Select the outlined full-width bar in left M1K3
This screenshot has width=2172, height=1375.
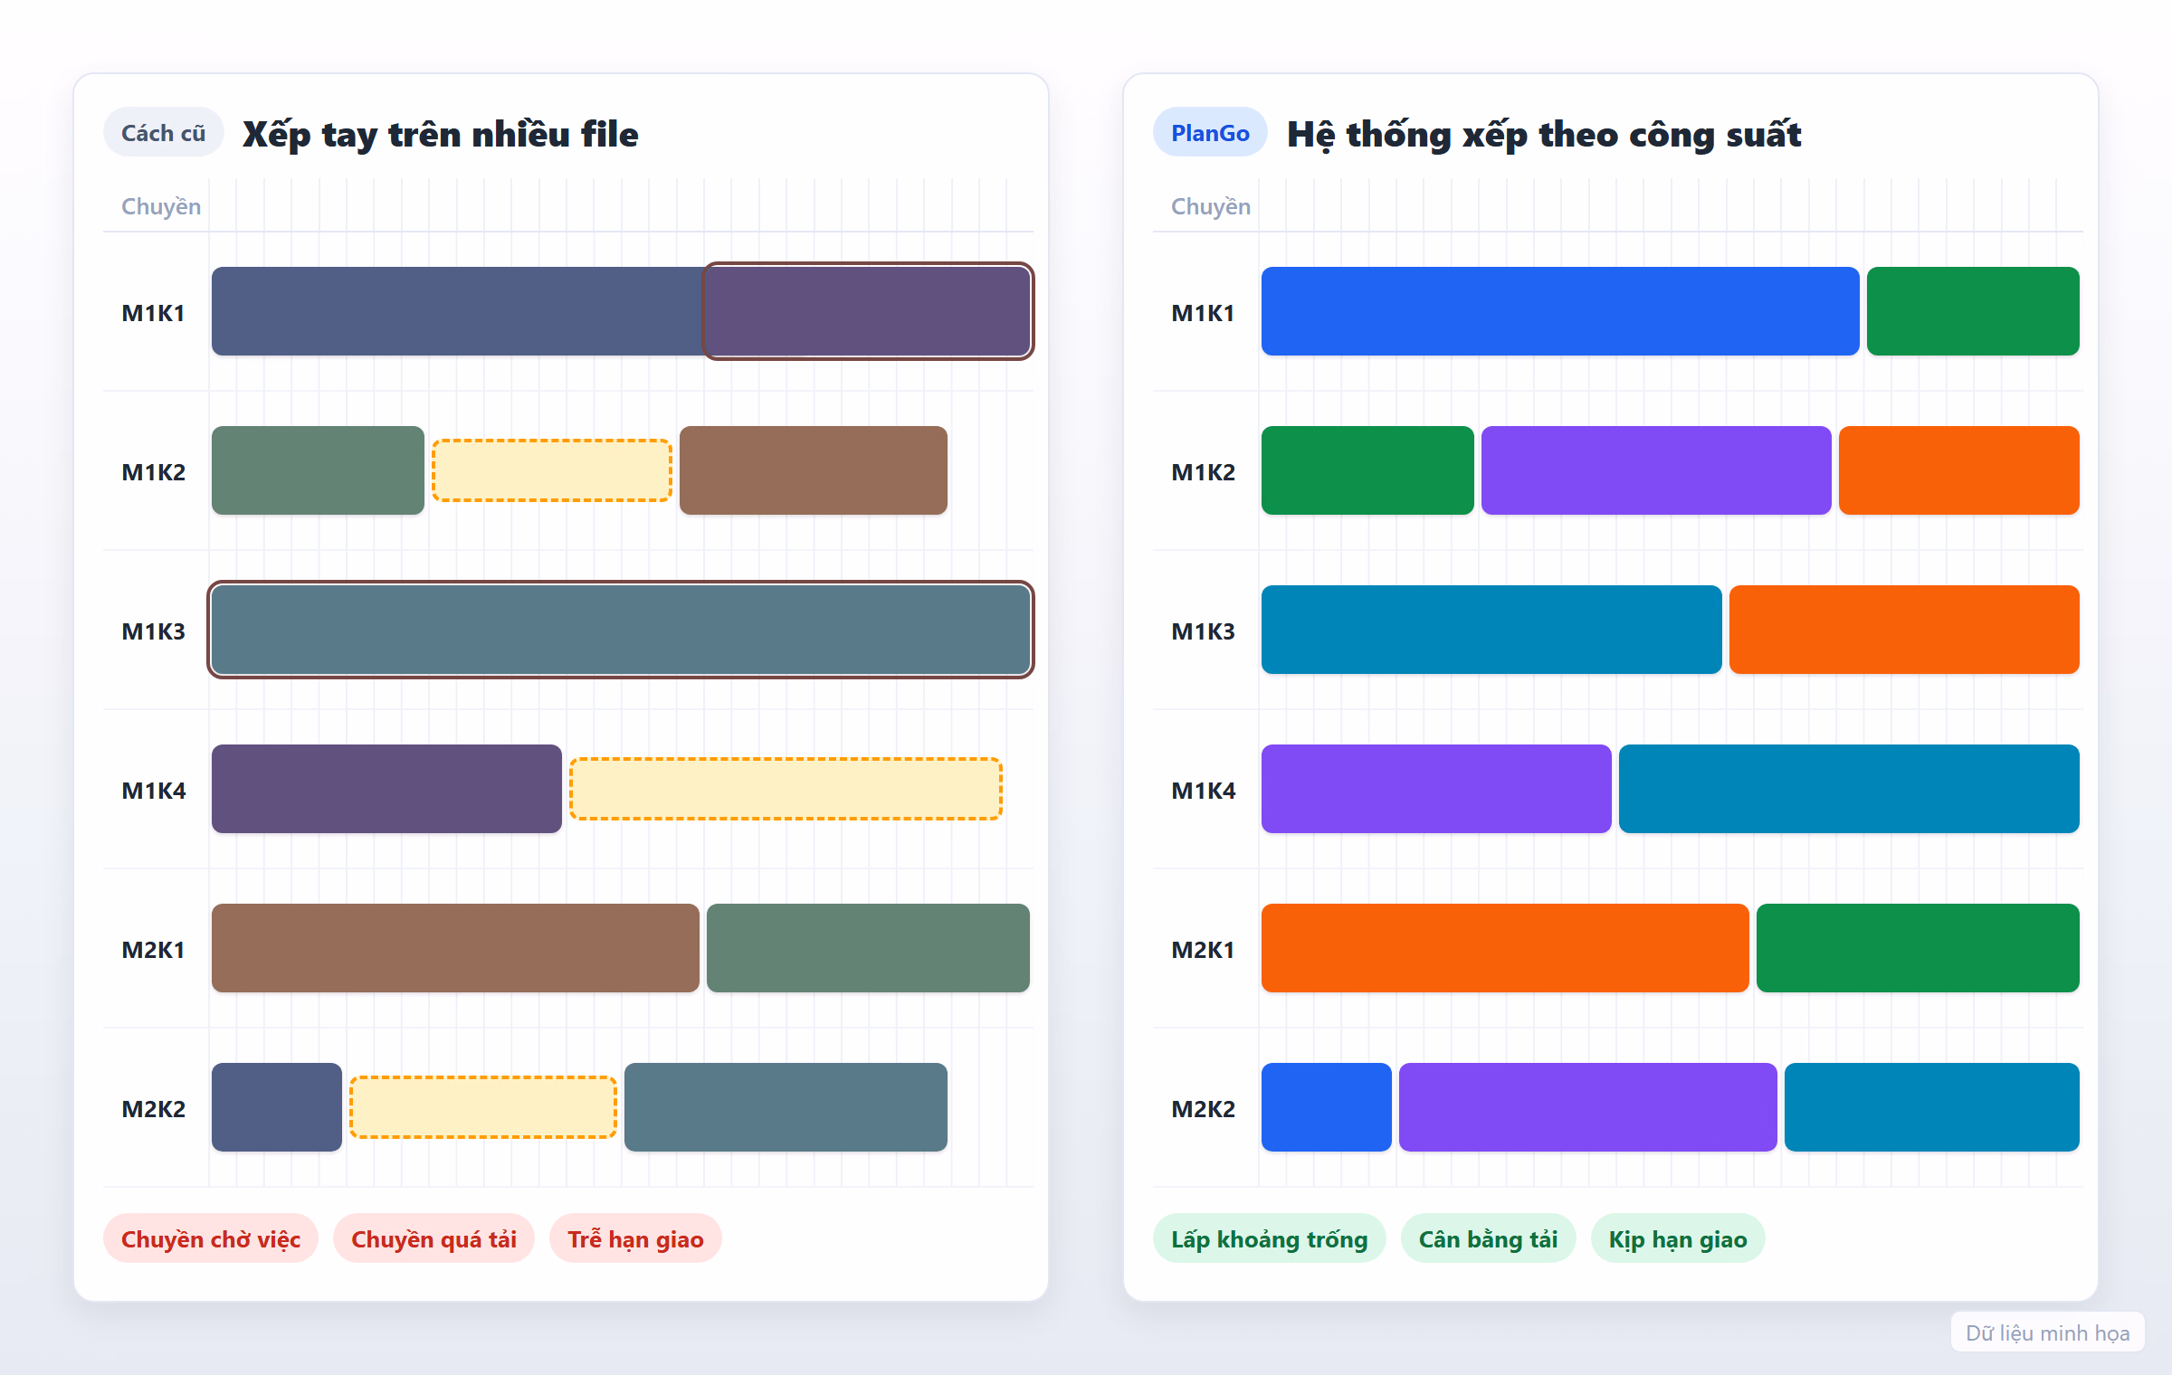tap(621, 630)
